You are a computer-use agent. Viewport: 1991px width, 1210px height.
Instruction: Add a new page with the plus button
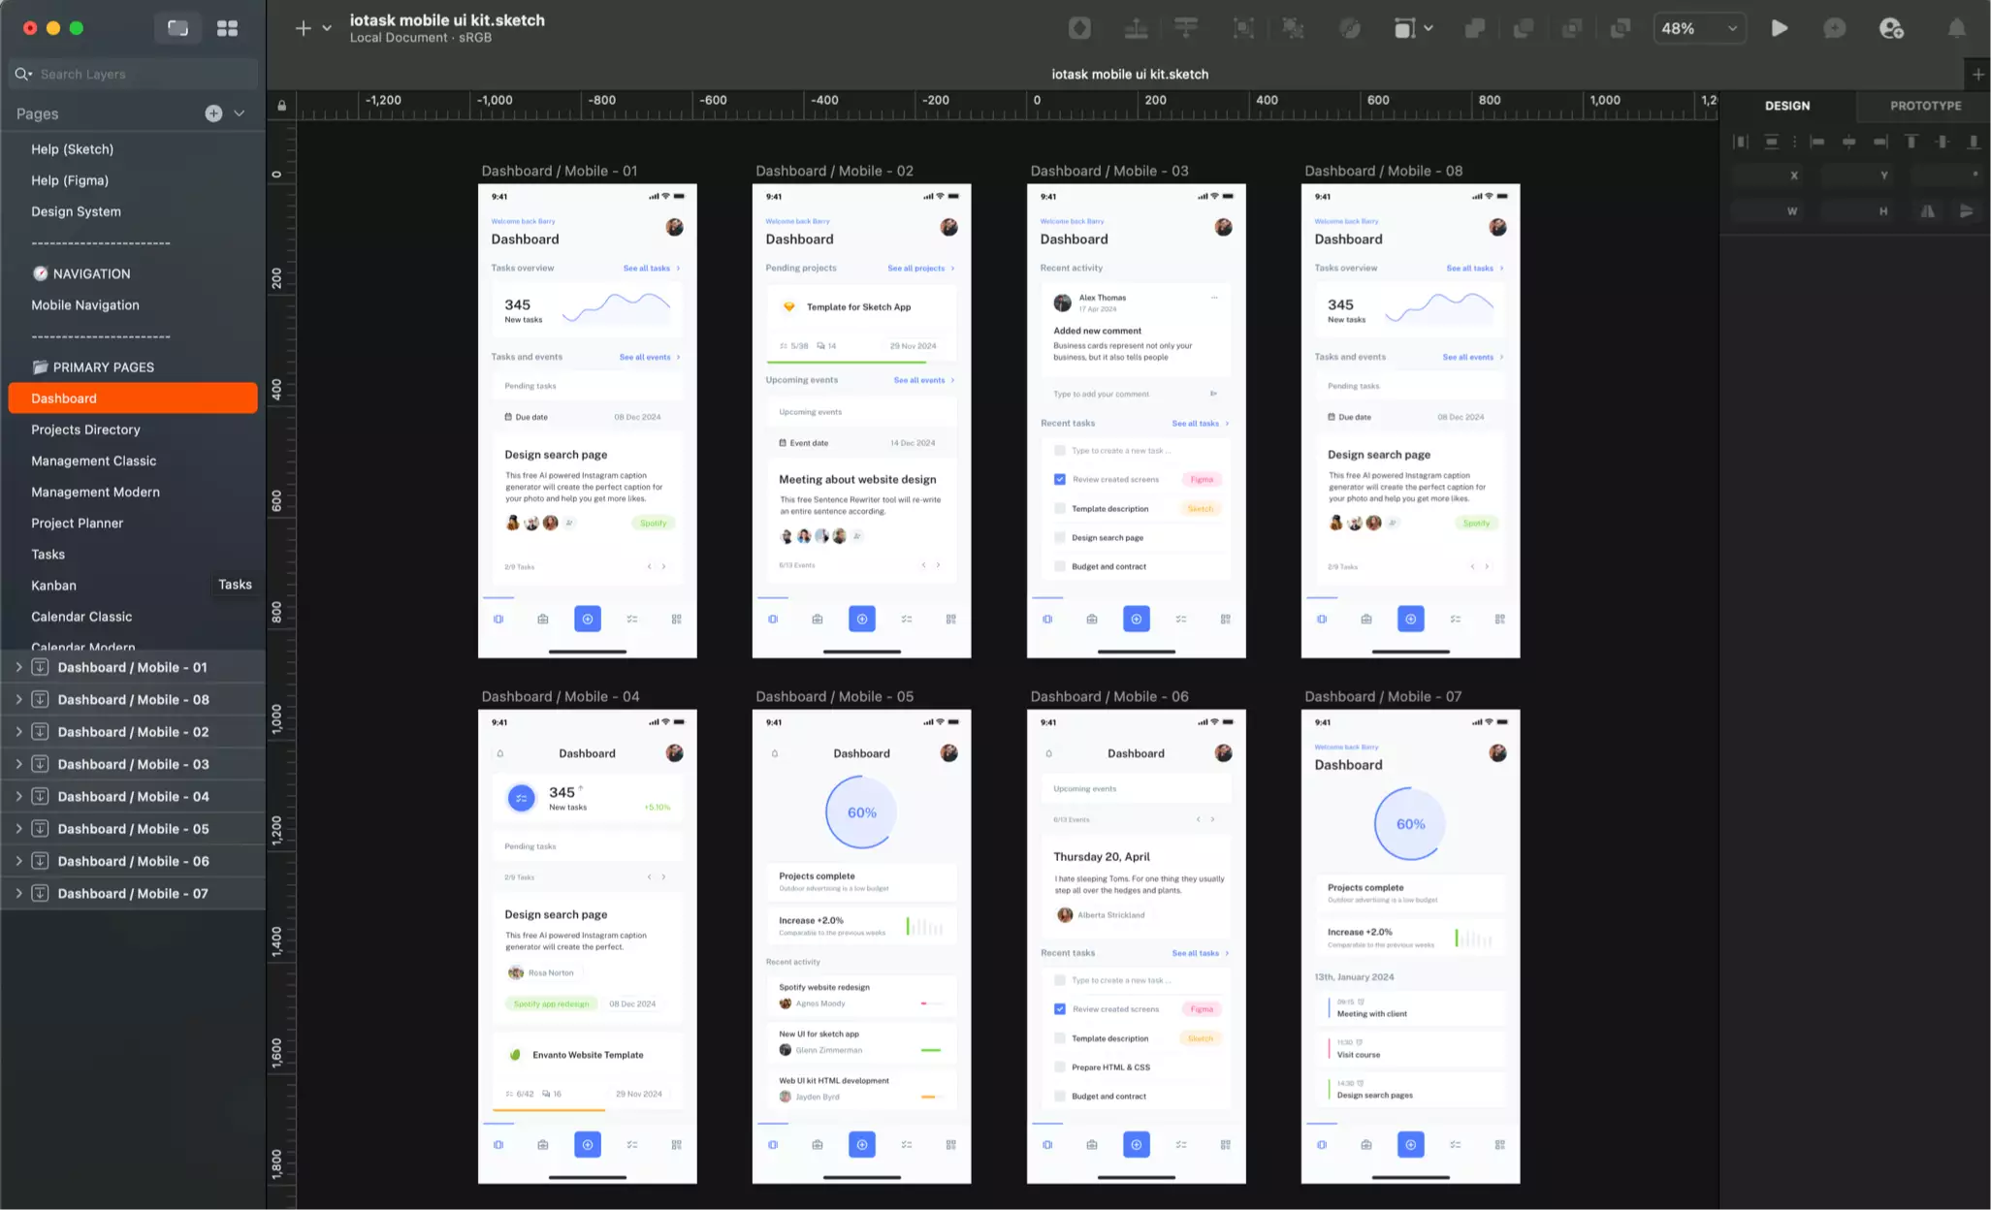click(212, 113)
